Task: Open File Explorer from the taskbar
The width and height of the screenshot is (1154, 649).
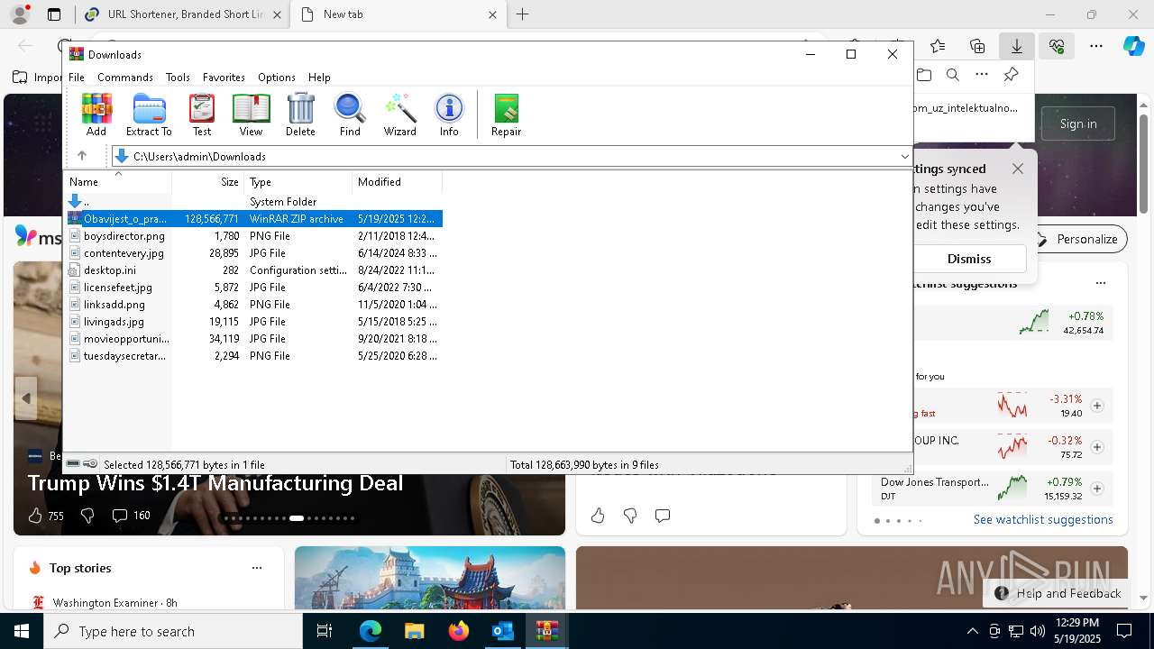Action: [414, 631]
